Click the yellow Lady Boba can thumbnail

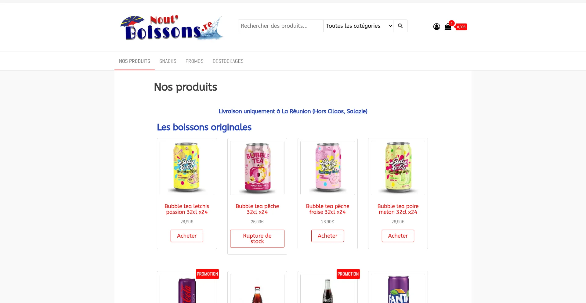[x=187, y=168]
